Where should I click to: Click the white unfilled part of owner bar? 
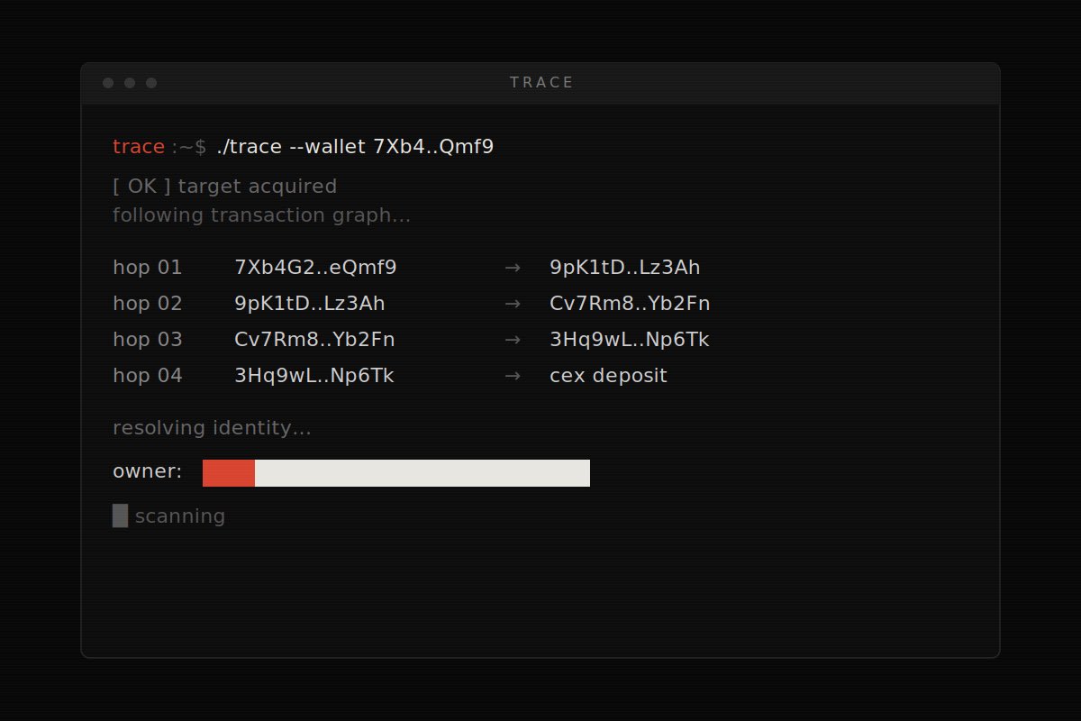[422, 473]
